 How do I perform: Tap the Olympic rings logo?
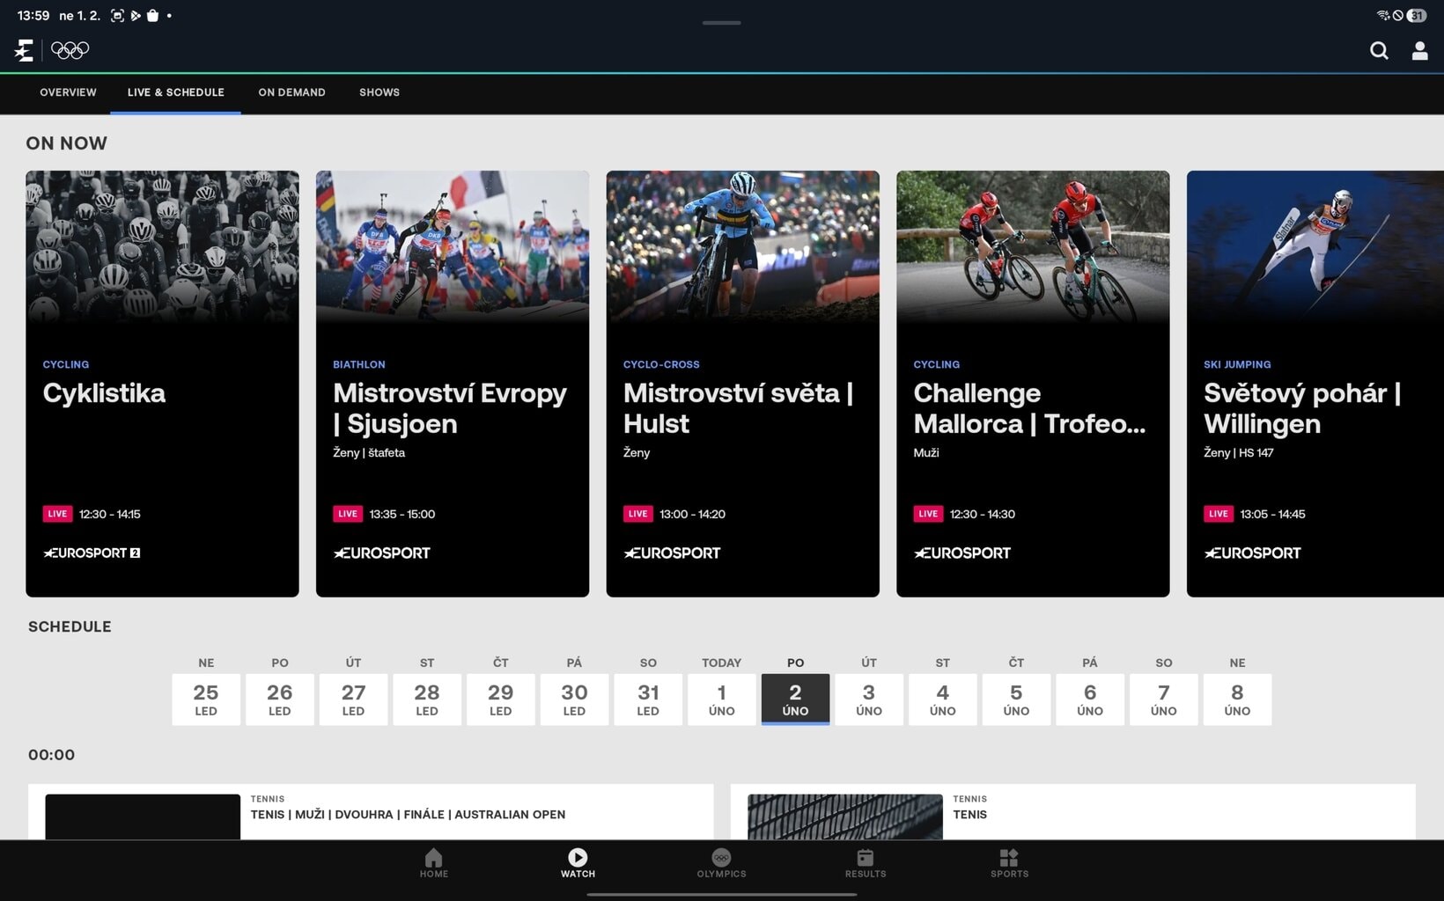(70, 50)
